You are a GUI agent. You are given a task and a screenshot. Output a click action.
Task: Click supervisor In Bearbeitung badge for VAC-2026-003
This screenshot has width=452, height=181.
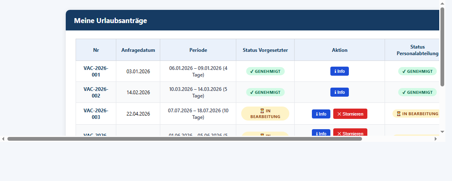tap(265, 114)
